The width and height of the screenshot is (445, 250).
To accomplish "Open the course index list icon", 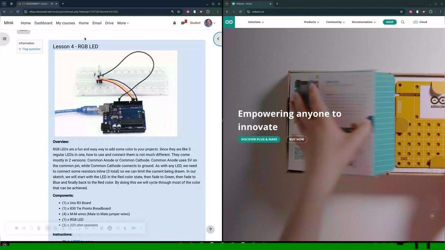I will click(x=4, y=39).
